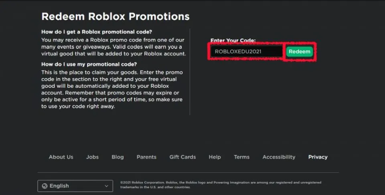Viewport: 385px width, 195px height.
Task: Expand the language selector chevron arrow
Action: pyautogui.click(x=106, y=186)
